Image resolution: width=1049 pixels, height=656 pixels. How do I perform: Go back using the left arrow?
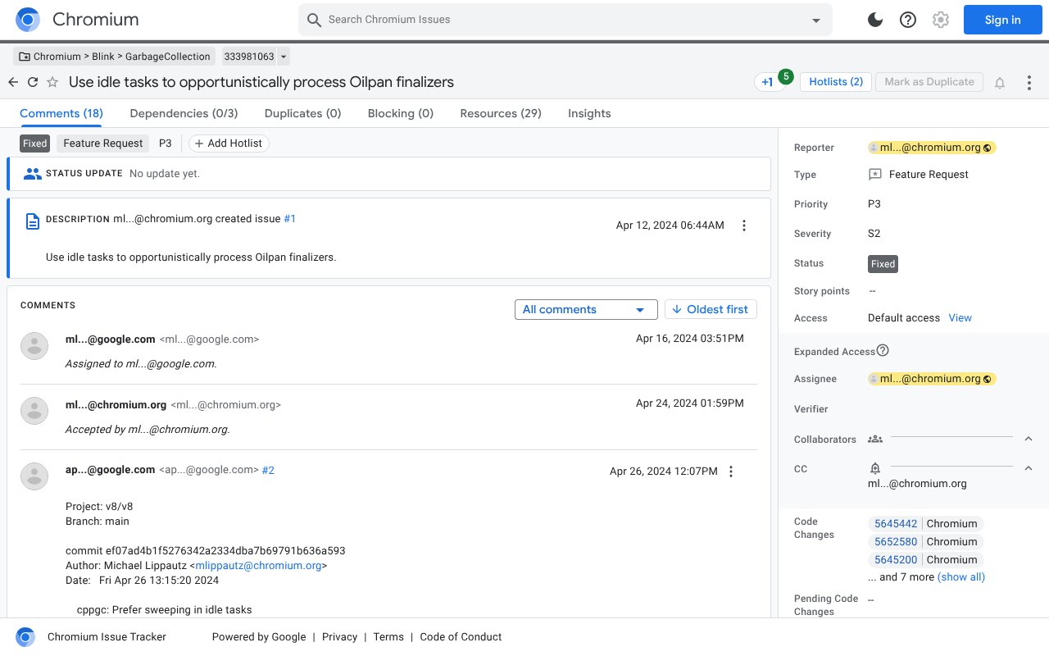coord(13,82)
